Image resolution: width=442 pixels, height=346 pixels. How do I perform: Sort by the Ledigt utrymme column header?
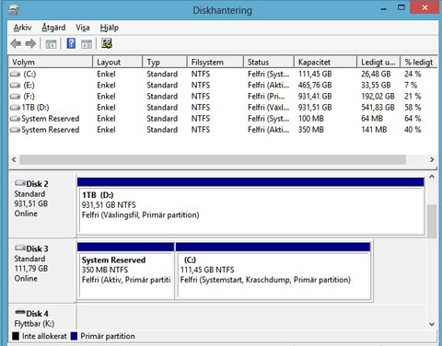pos(378,62)
